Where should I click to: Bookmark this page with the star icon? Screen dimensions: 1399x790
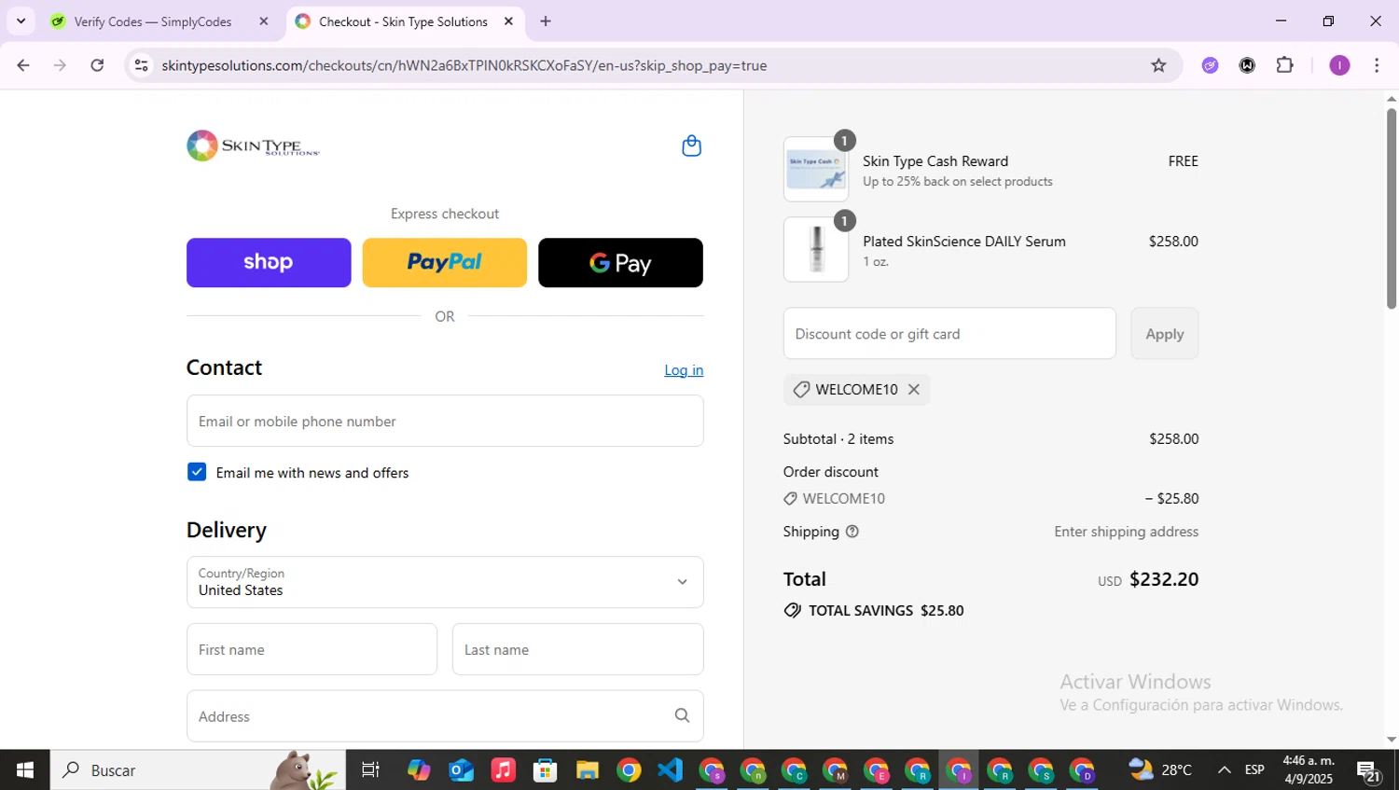click(1158, 65)
